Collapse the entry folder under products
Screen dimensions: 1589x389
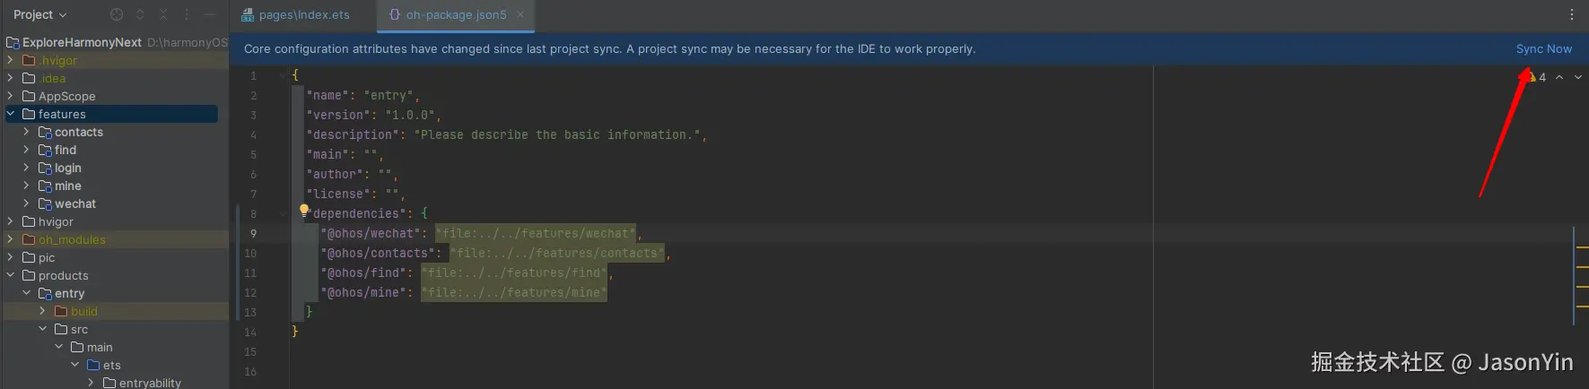pos(27,293)
